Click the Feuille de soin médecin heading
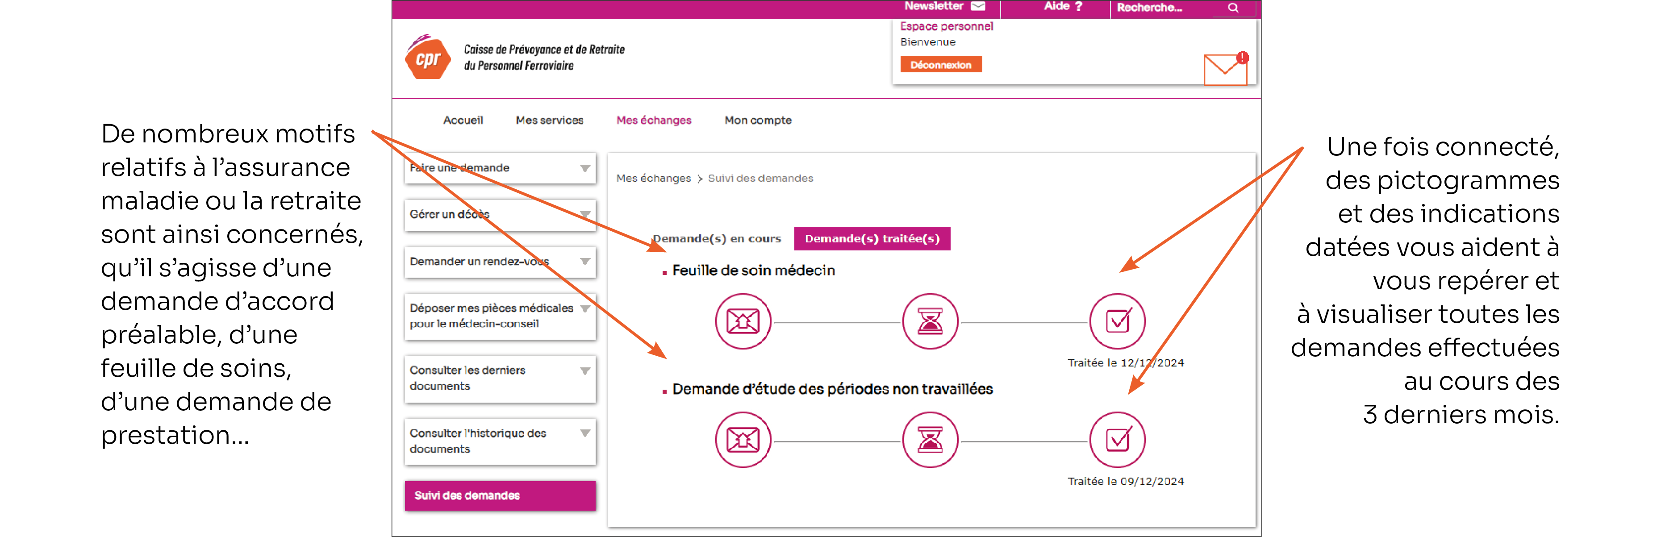The height and width of the screenshot is (537, 1661). click(x=753, y=271)
